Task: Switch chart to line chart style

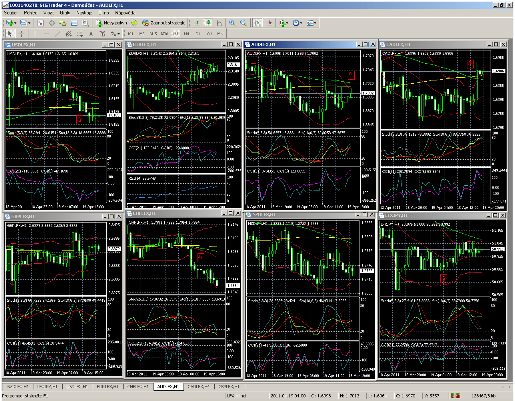Action: [219, 23]
